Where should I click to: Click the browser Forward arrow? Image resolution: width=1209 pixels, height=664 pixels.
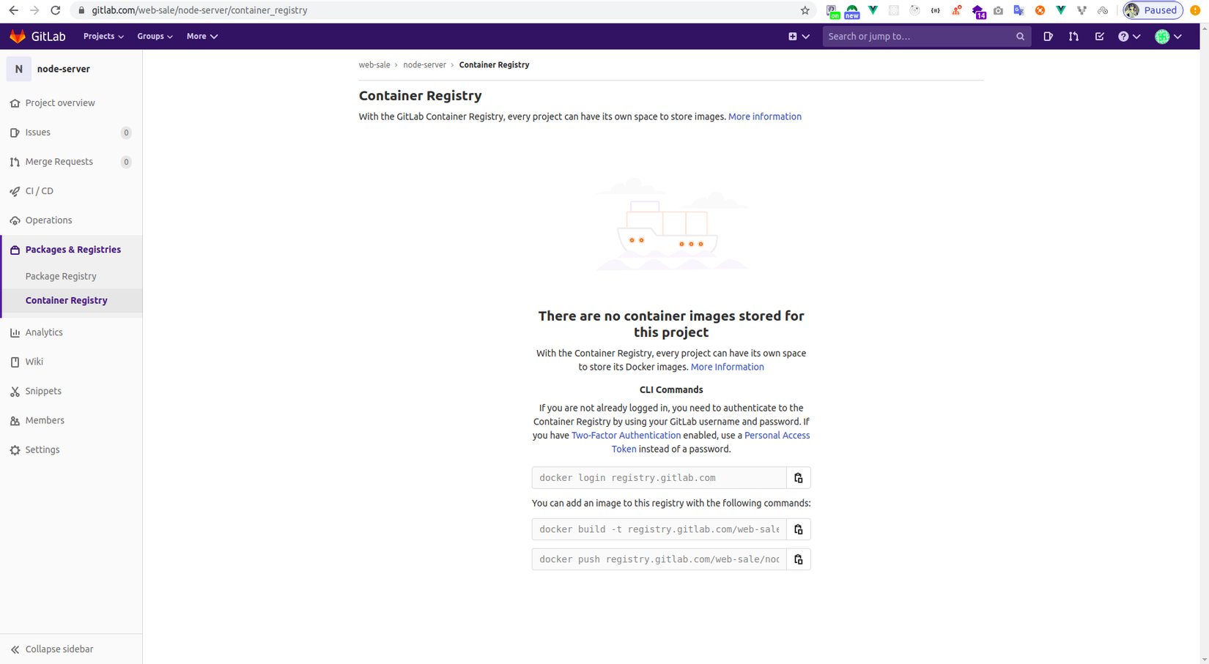[x=34, y=10]
